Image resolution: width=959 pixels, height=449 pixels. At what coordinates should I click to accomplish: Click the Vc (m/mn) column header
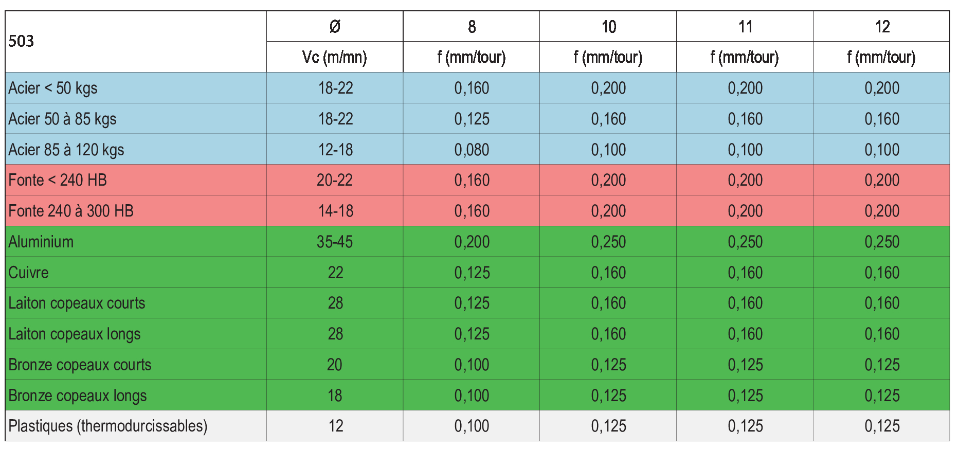click(335, 57)
